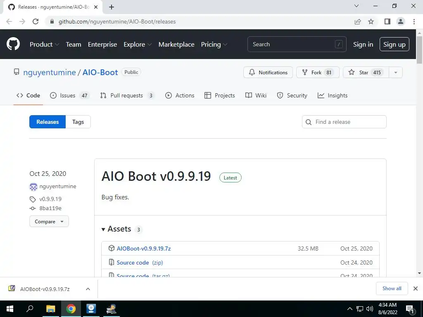The image size is (423, 317).
Task: Click Sign in
Action: 363,45
